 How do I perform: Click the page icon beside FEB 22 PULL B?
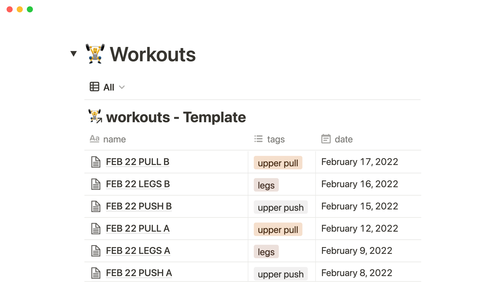(x=96, y=162)
